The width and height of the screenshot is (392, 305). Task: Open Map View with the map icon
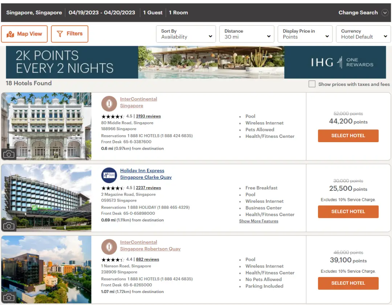tap(10, 34)
